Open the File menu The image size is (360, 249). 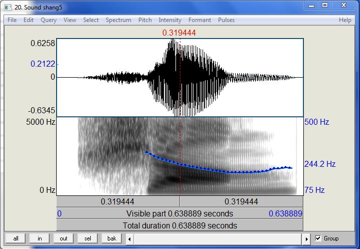point(12,20)
